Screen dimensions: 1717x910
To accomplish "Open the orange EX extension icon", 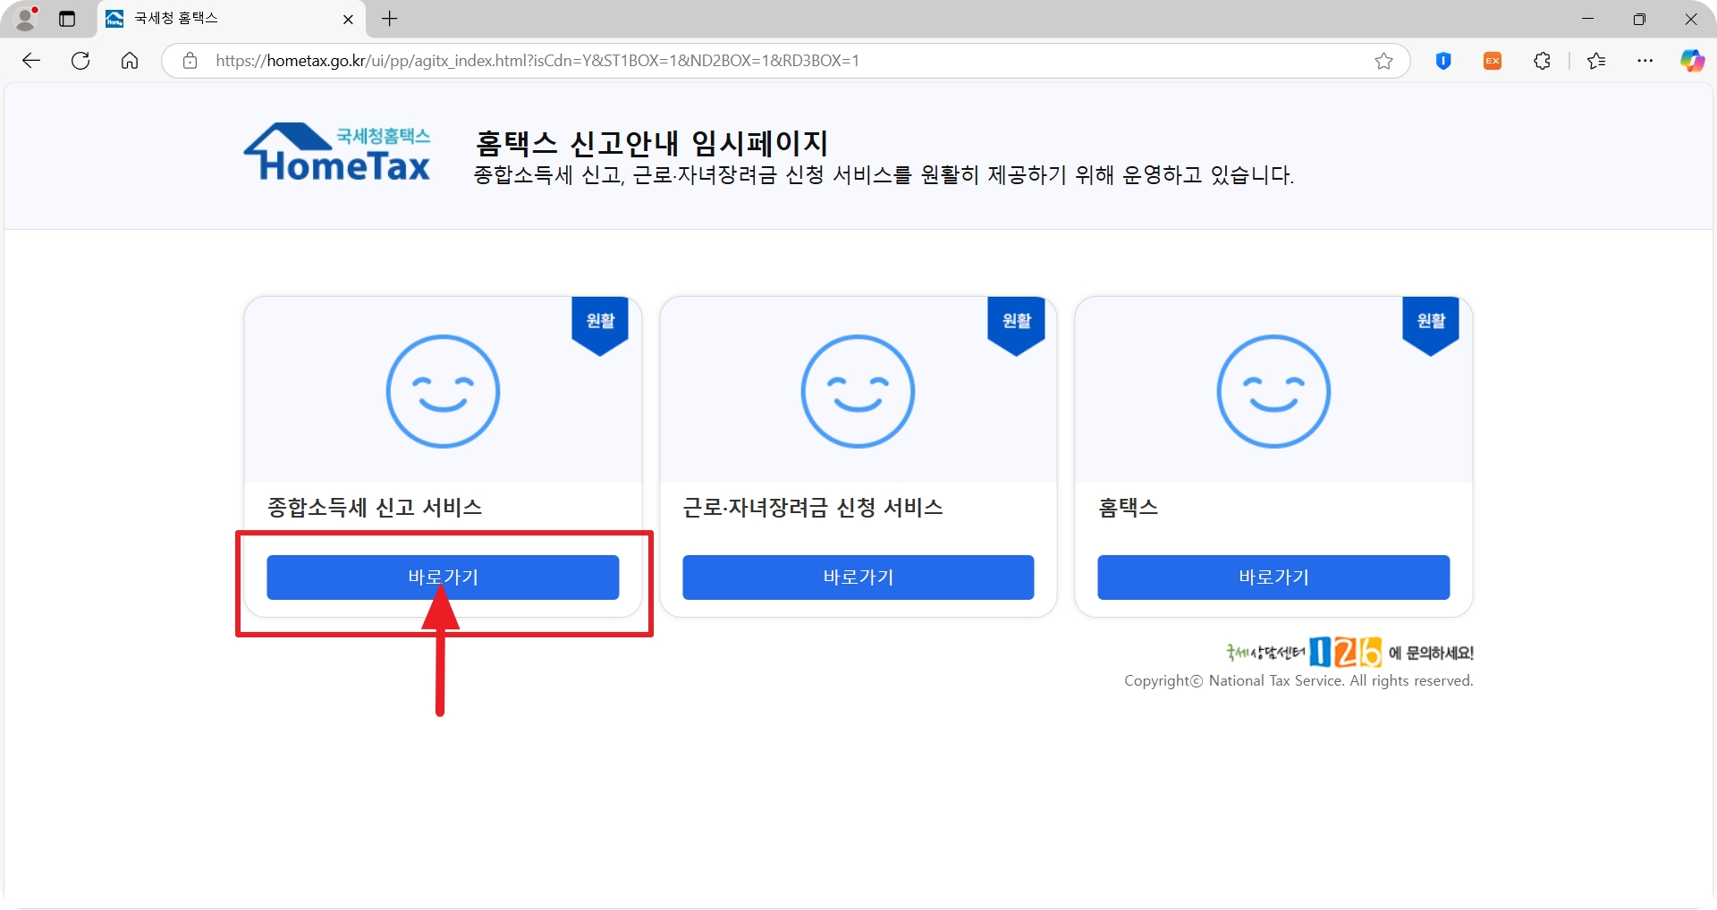I will [x=1493, y=61].
